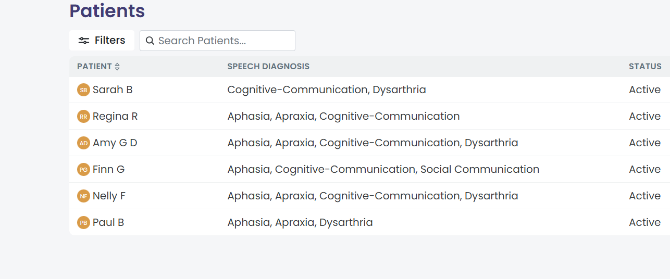Select Amy G D's diagnosis text
Screen dimensions: 670x279
coord(373,143)
